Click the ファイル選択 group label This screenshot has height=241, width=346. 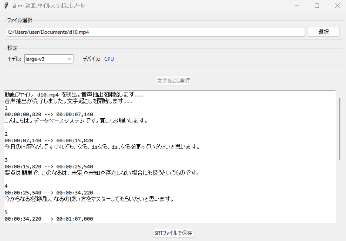20,20
